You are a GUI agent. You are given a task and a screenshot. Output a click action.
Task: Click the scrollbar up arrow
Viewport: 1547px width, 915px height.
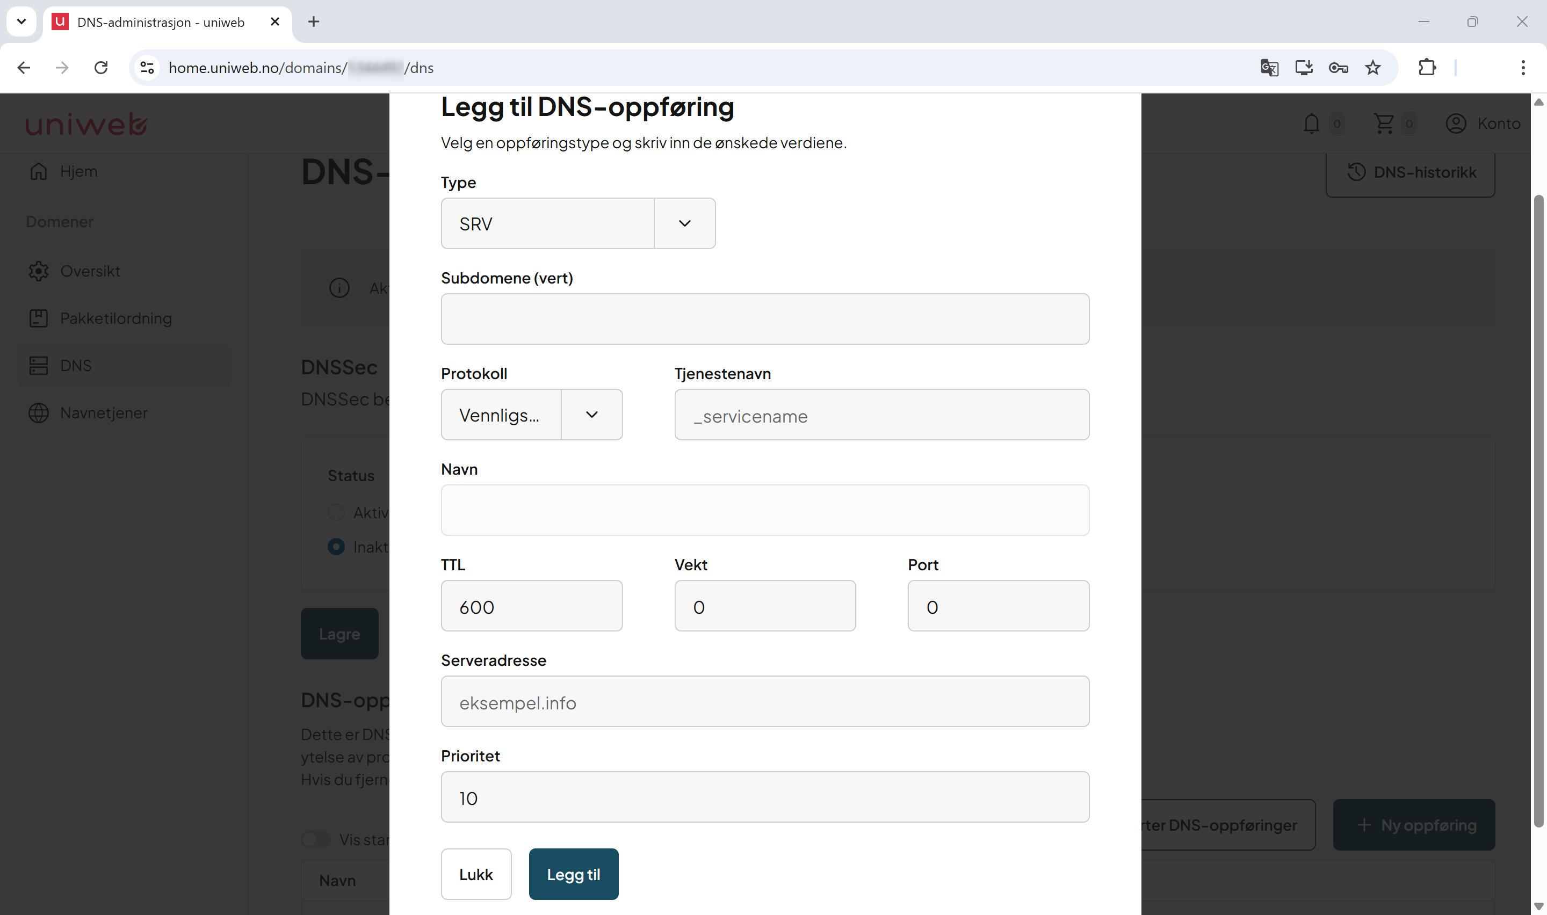pyautogui.click(x=1538, y=103)
